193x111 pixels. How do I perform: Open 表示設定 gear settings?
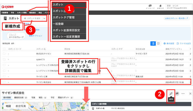click(x=169, y=44)
